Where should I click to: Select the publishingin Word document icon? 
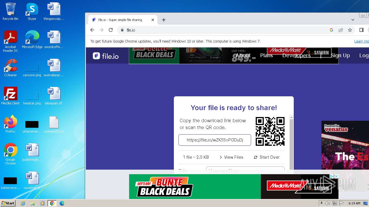pyautogui.click(x=32, y=152)
